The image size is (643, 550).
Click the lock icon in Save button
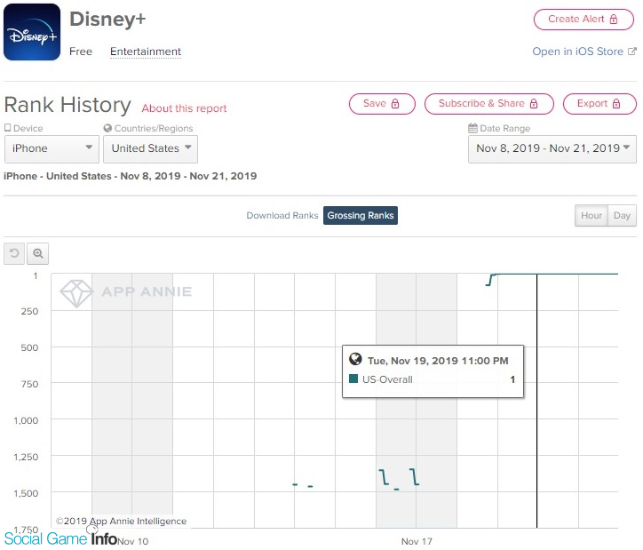pos(395,104)
